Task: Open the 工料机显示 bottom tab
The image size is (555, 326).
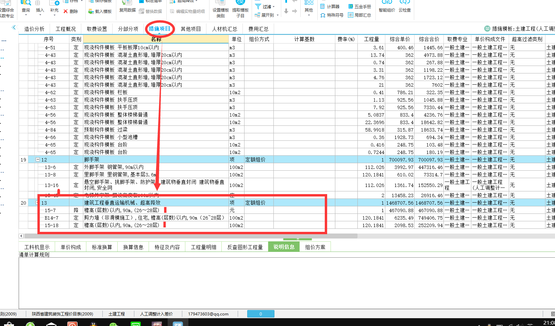Action: point(37,247)
